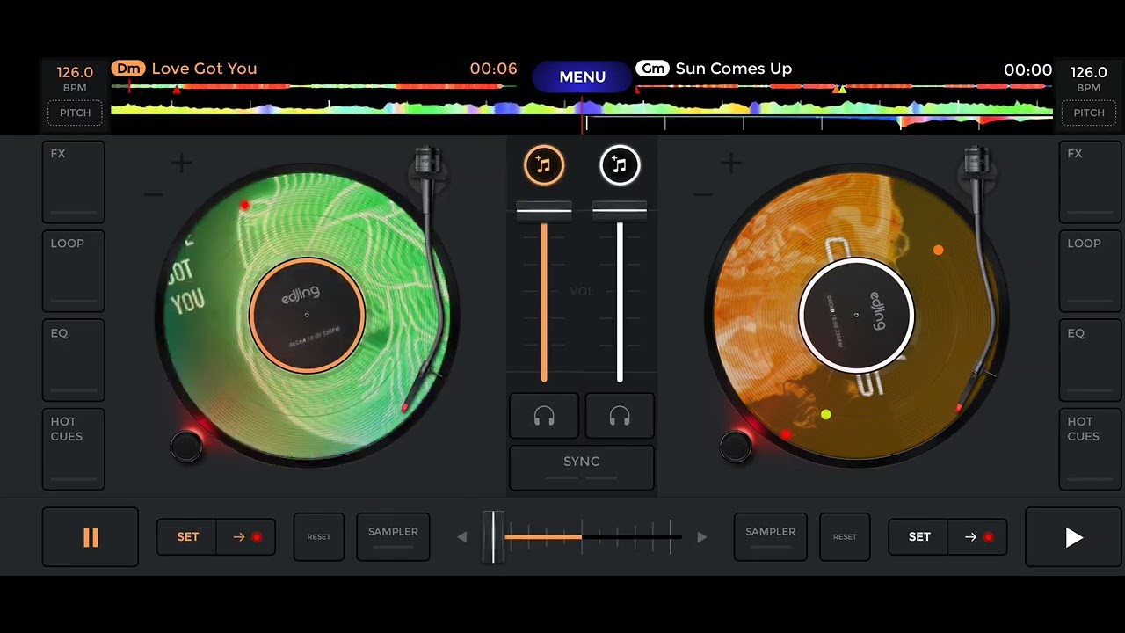
Task: Click right deck 126.0 BPM readout
Action: (x=1088, y=73)
